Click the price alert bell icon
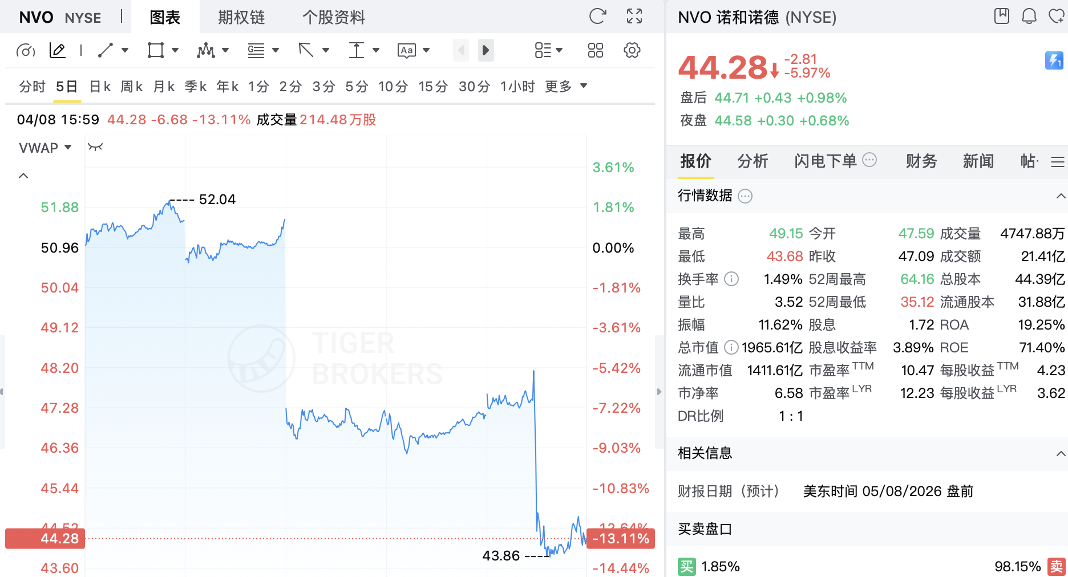Image resolution: width=1068 pixels, height=577 pixels. [1029, 17]
